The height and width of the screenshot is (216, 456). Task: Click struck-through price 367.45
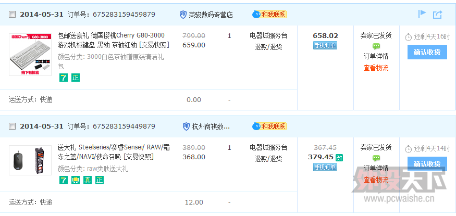(325, 147)
